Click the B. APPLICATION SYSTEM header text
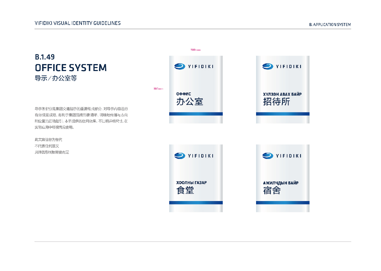Viewport: 381px width, 271px height. tap(330, 25)
